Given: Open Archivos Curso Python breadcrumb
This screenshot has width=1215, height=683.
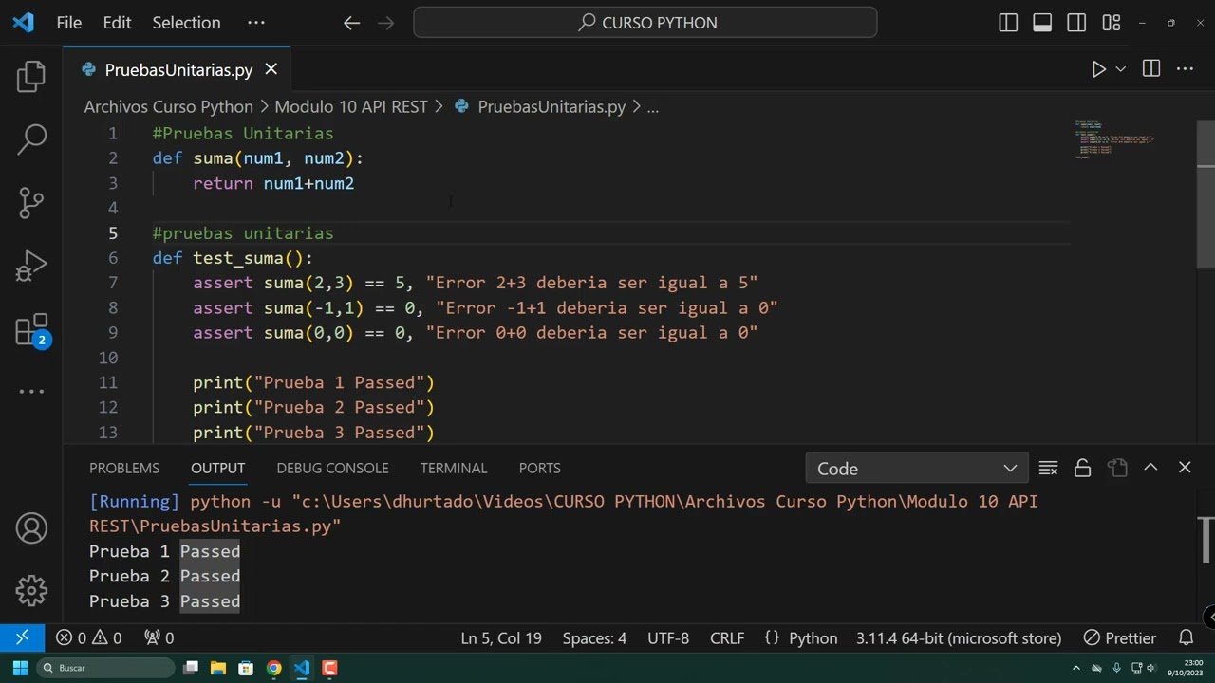Looking at the screenshot, I should coord(169,107).
